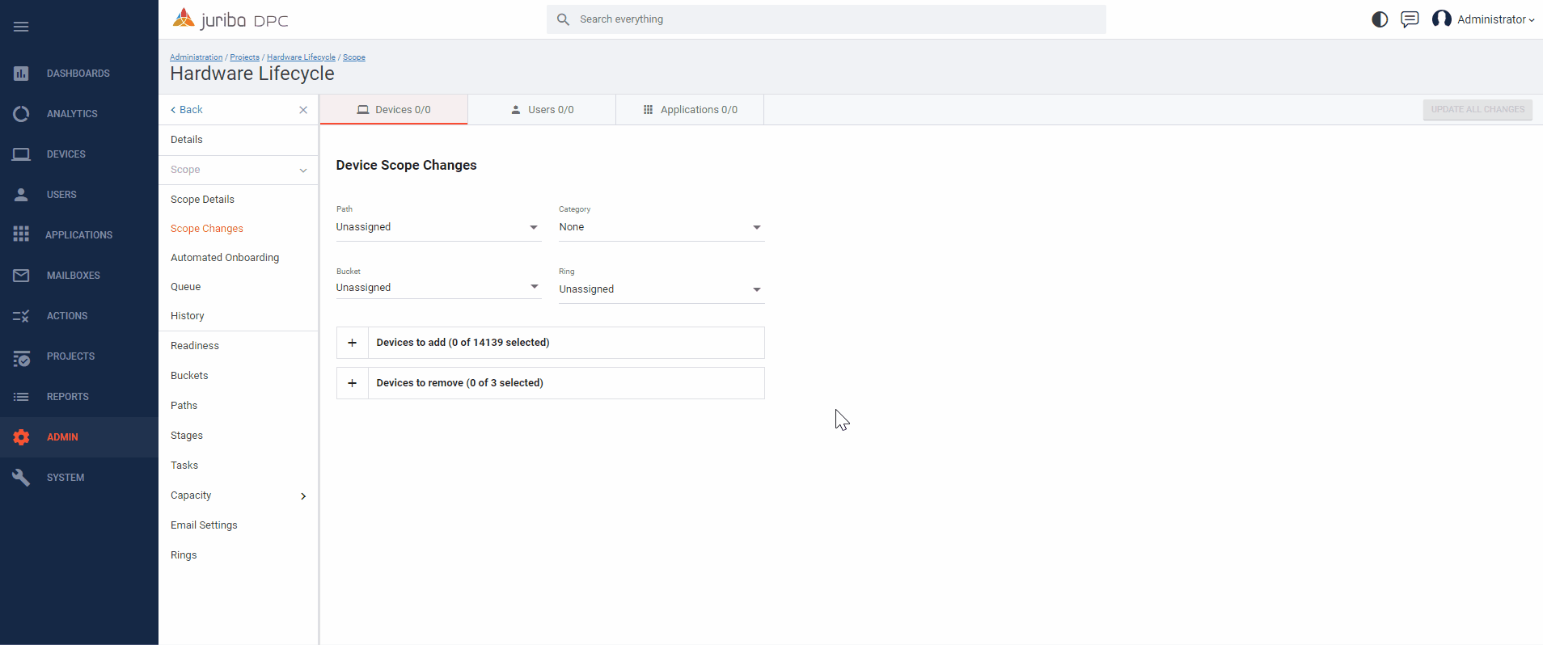This screenshot has width=1543, height=645.
Task: Close the side panel with X
Action: (303, 110)
